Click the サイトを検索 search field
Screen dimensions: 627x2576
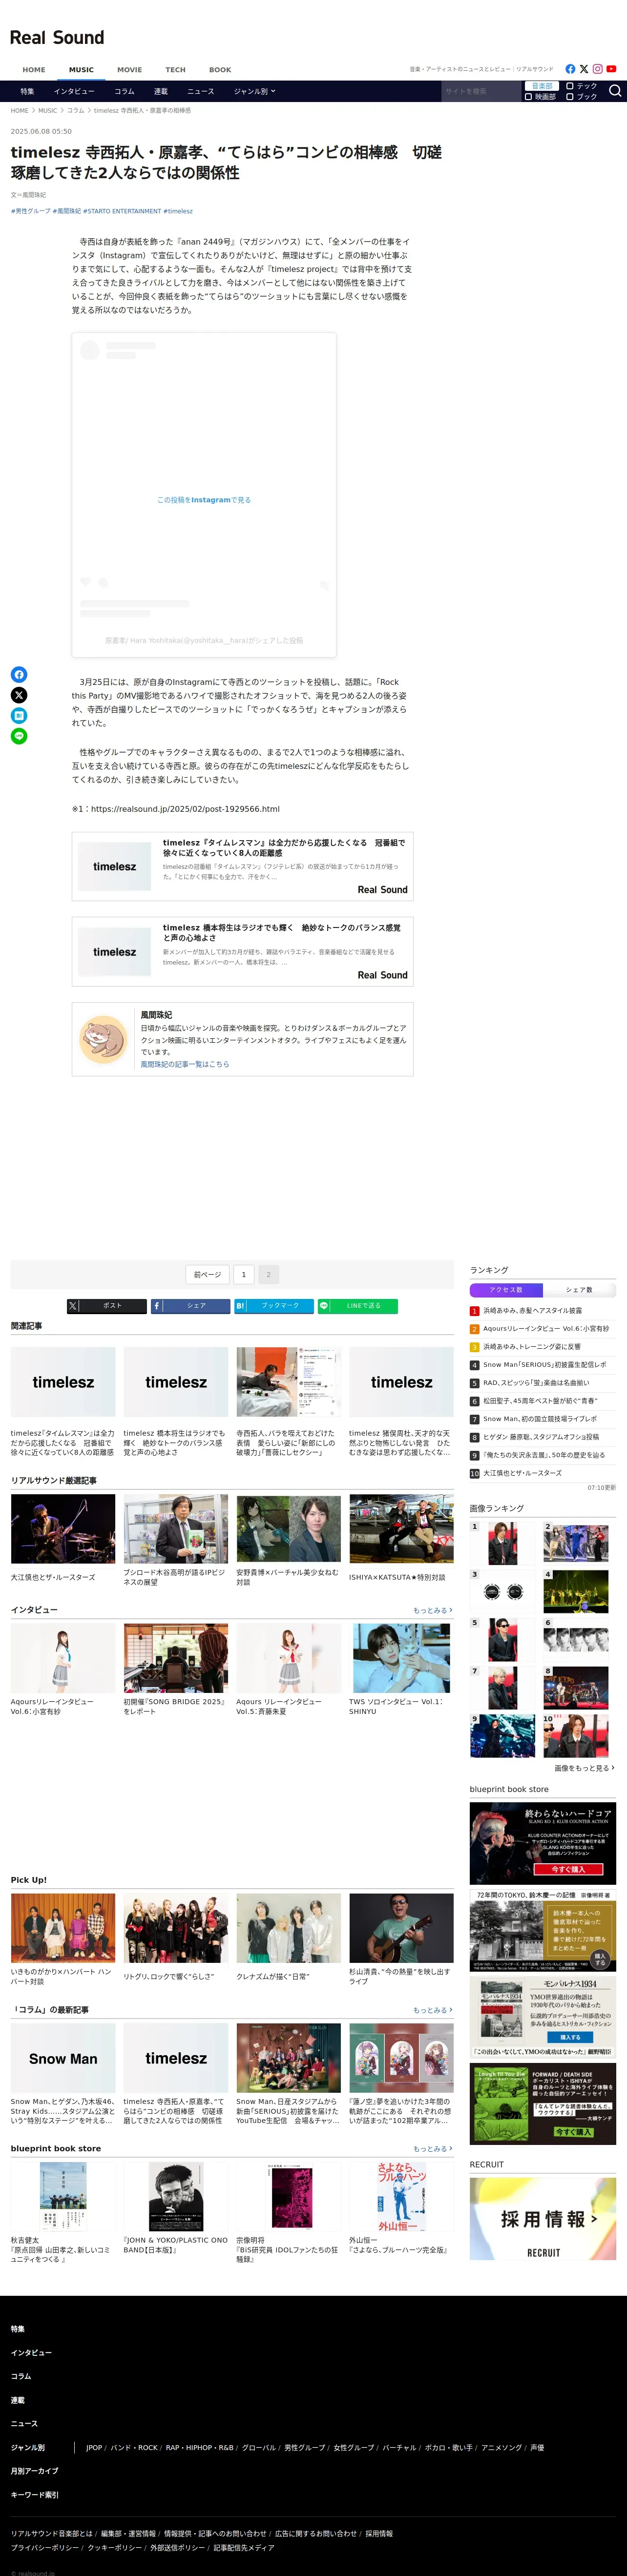point(481,91)
